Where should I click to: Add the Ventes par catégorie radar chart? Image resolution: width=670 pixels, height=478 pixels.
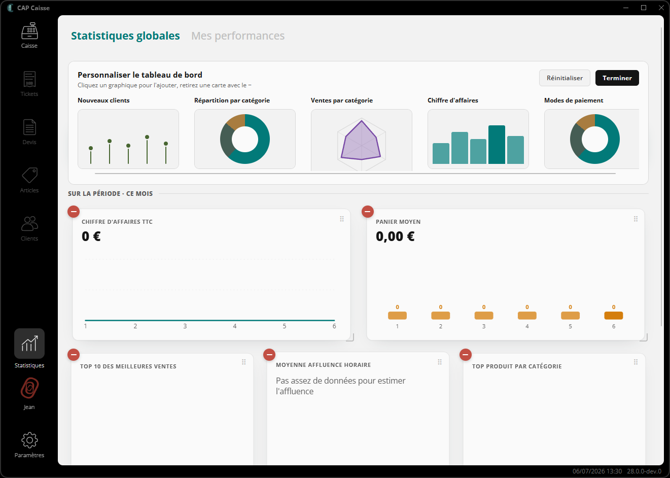pos(362,140)
